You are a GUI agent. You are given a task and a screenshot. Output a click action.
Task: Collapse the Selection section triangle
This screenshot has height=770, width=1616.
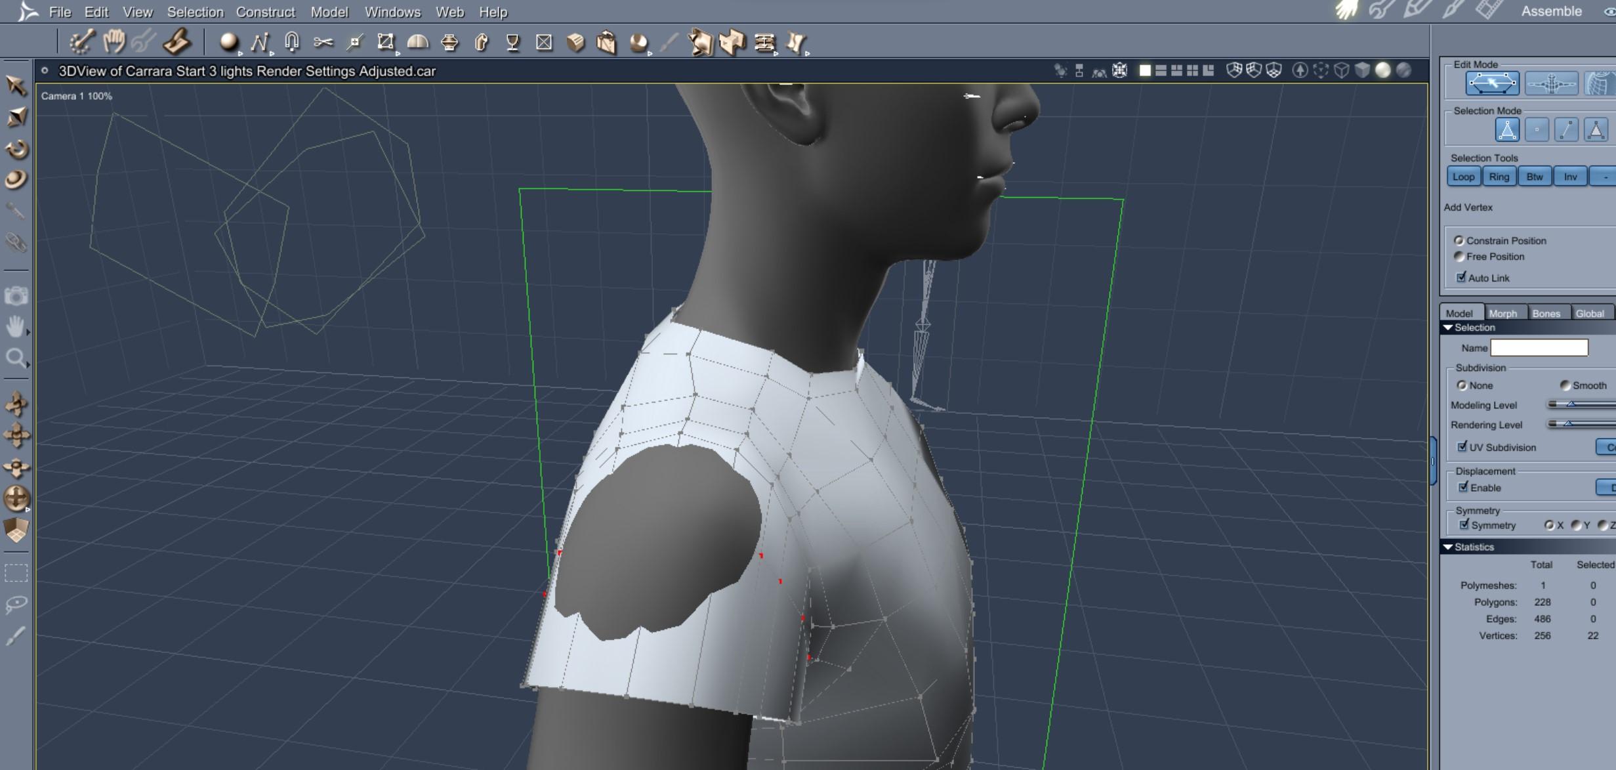coord(1448,328)
